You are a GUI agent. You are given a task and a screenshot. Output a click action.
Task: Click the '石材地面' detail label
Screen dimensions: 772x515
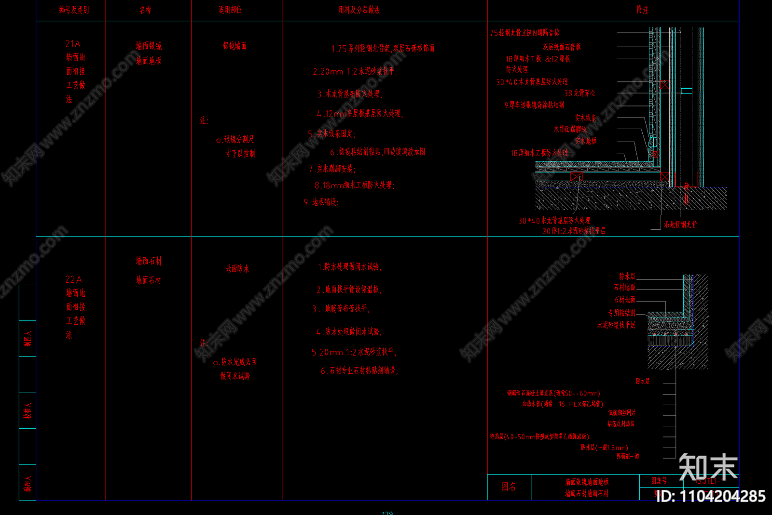click(x=624, y=300)
